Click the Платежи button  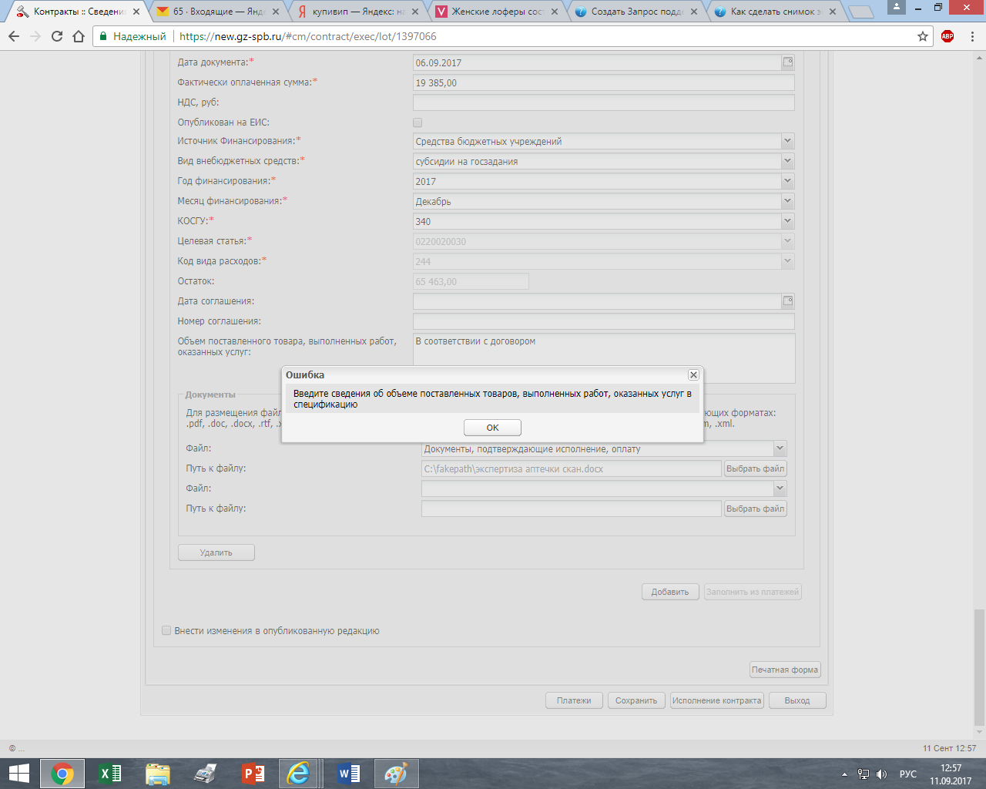point(574,700)
